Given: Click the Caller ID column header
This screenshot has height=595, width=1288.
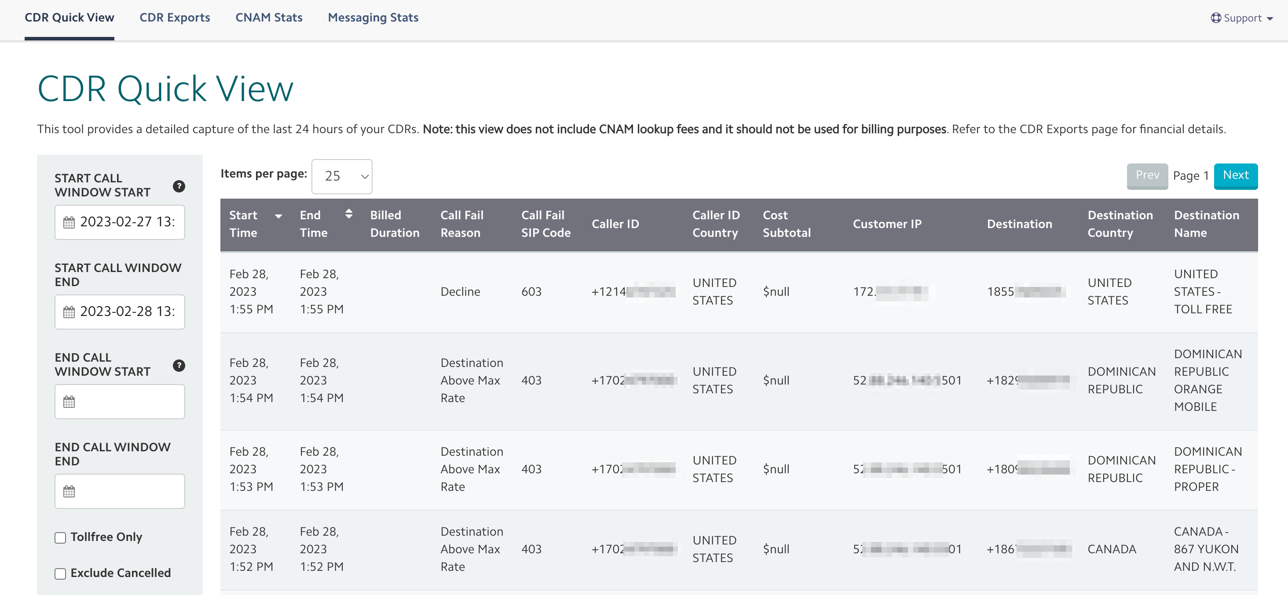Looking at the screenshot, I should coord(615,224).
